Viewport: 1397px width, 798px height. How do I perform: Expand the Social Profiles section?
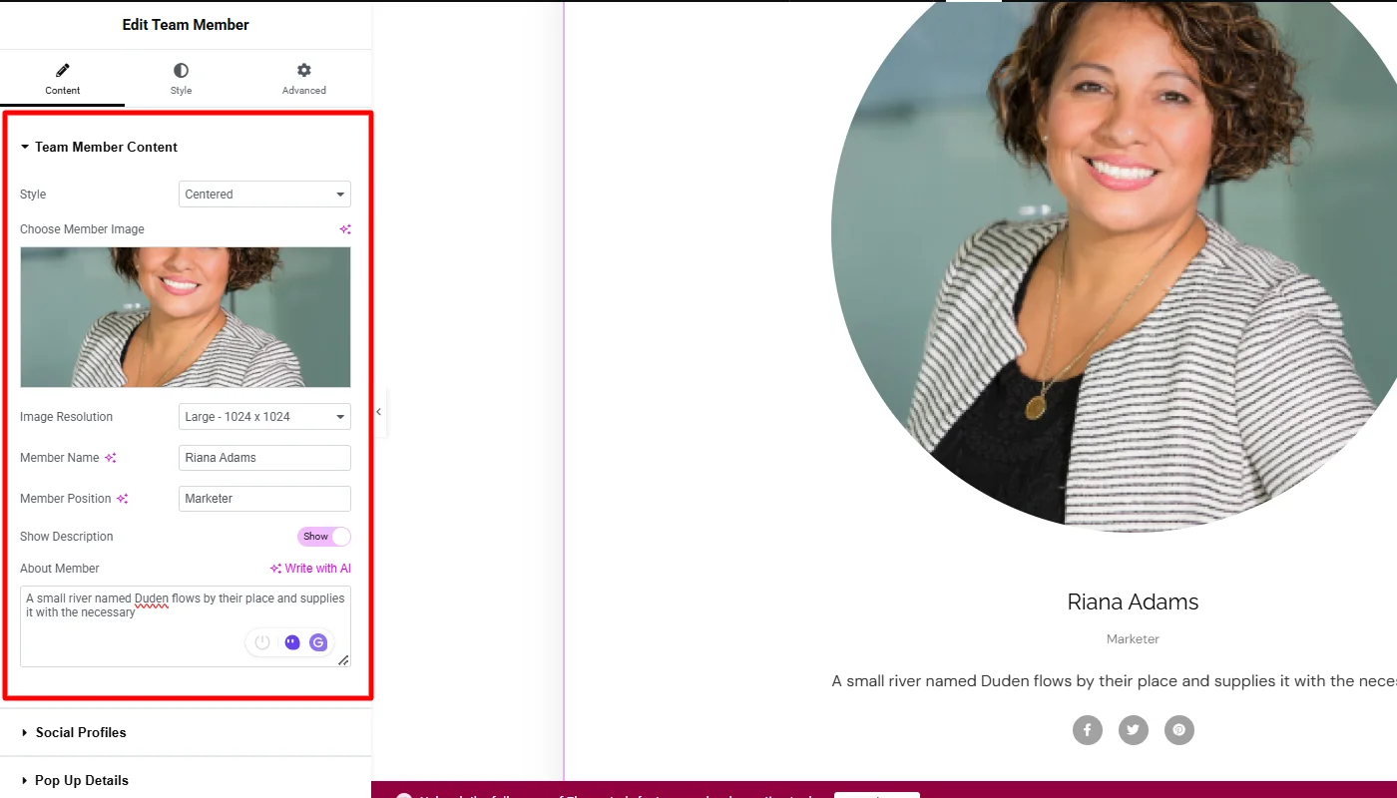point(186,732)
